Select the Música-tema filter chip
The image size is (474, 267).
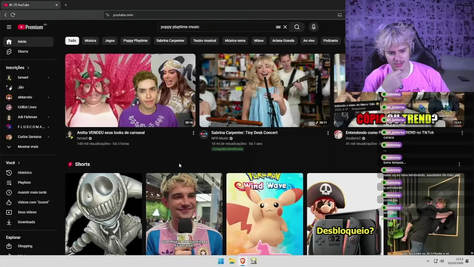235,41
